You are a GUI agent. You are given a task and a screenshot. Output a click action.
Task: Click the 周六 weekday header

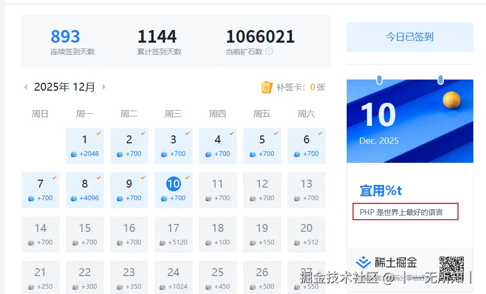306,114
